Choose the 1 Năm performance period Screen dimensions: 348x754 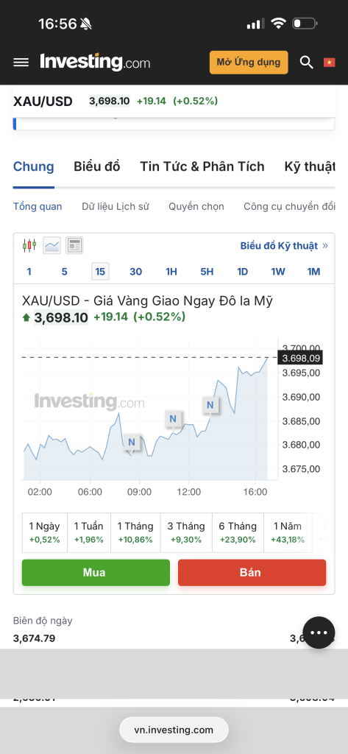tap(288, 532)
